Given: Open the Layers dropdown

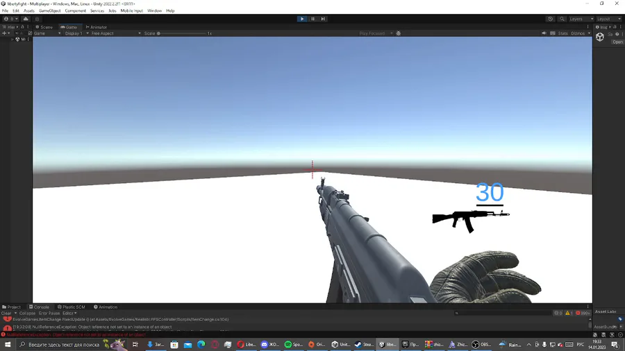Looking at the screenshot, I should [x=581, y=19].
